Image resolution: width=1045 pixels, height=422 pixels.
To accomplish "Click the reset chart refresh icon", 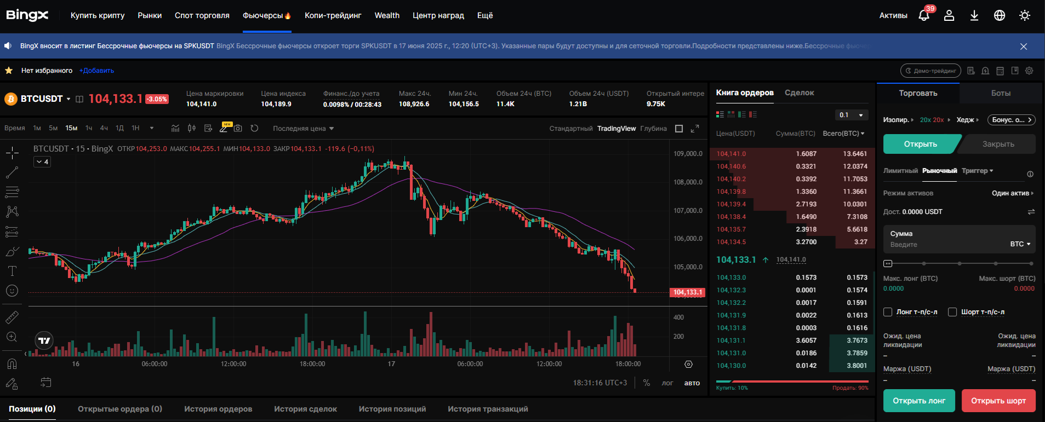I will (x=254, y=128).
